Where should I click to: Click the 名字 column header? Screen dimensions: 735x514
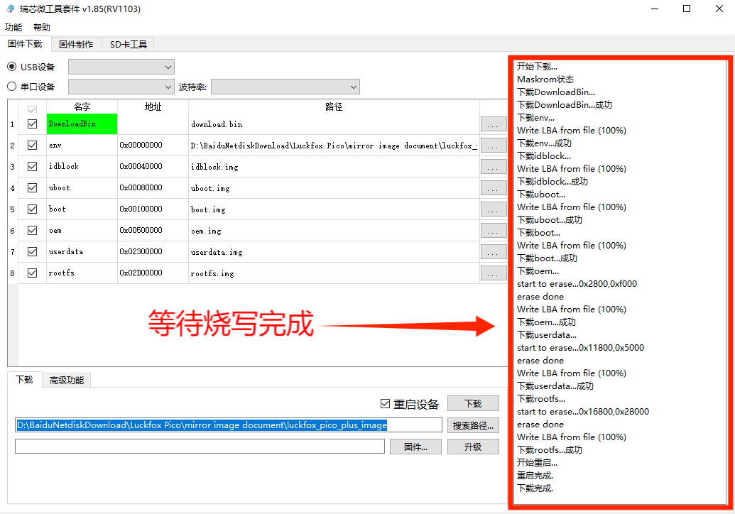pyautogui.click(x=82, y=106)
